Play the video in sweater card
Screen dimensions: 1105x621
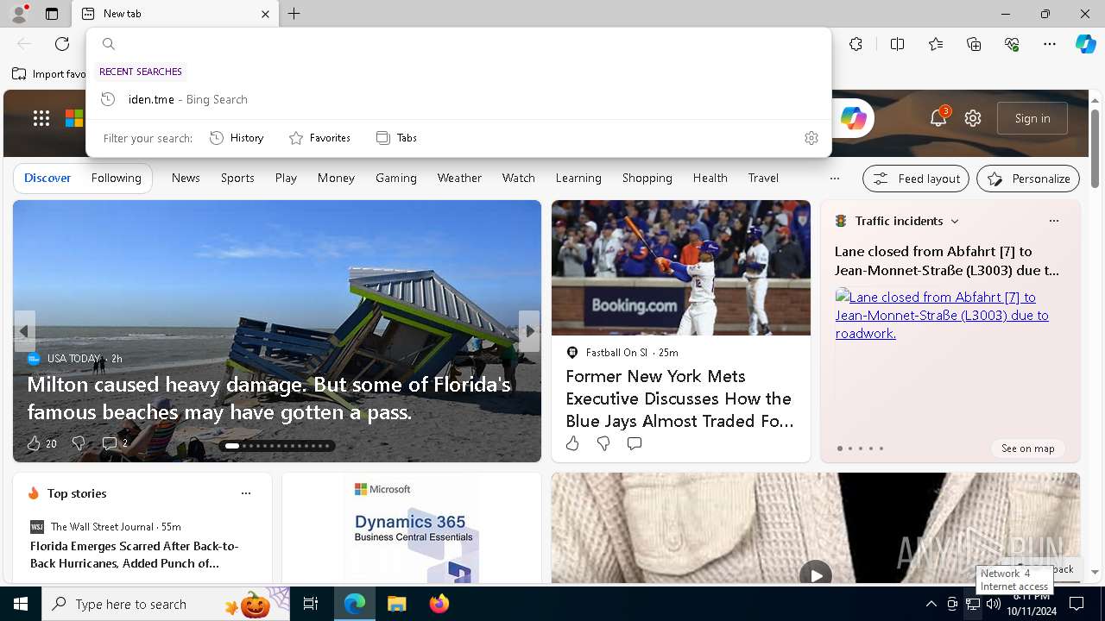click(x=815, y=574)
